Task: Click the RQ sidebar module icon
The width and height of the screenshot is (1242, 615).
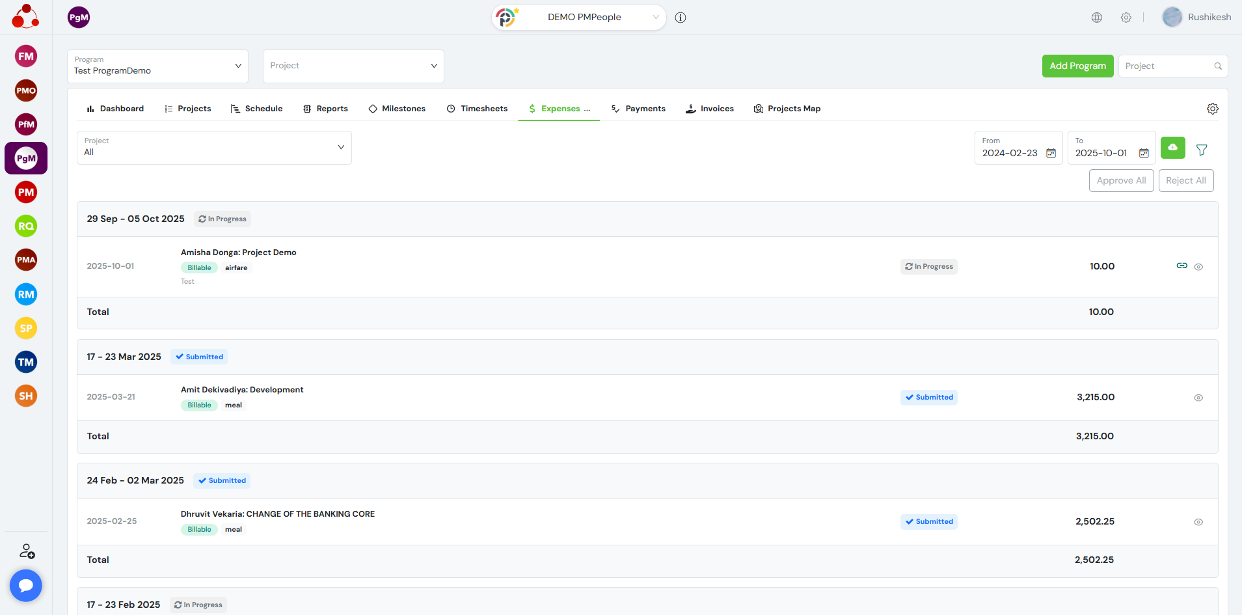Action: (26, 226)
